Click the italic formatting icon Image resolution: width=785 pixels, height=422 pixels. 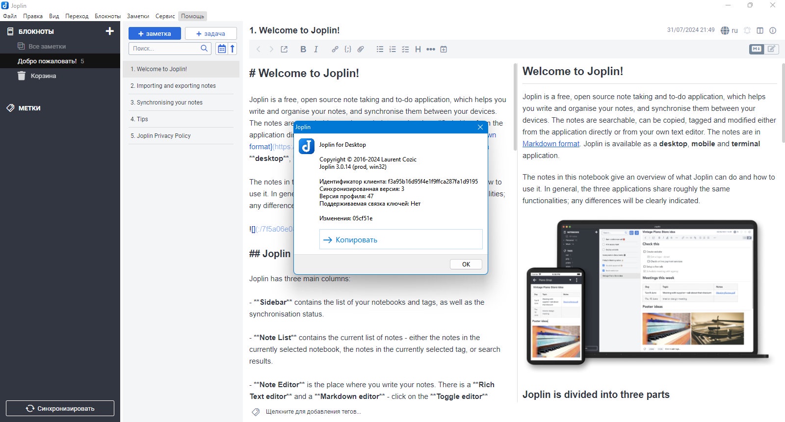[316, 49]
